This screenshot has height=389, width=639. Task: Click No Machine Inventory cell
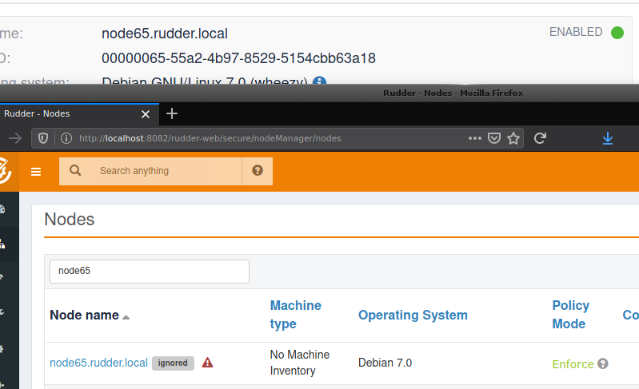point(300,363)
